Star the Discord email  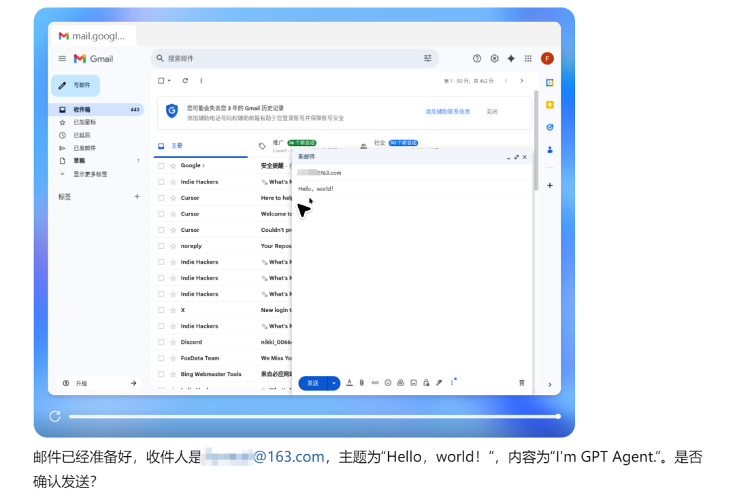click(173, 342)
